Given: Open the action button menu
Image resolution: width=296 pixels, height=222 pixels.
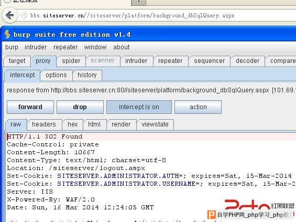Looking at the screenshot, I should [x=198, y=107].
